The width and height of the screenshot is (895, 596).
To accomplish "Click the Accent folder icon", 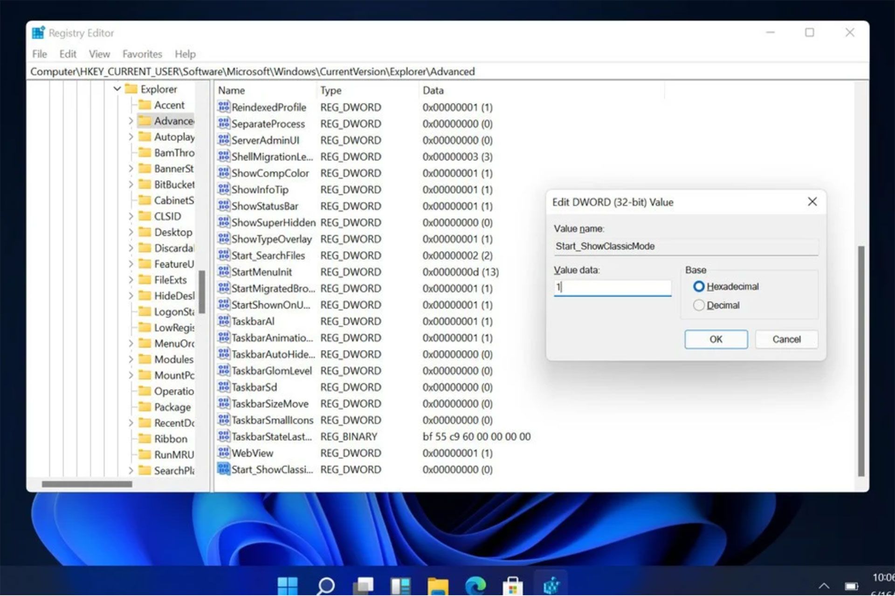I will [x=145, y=105].
